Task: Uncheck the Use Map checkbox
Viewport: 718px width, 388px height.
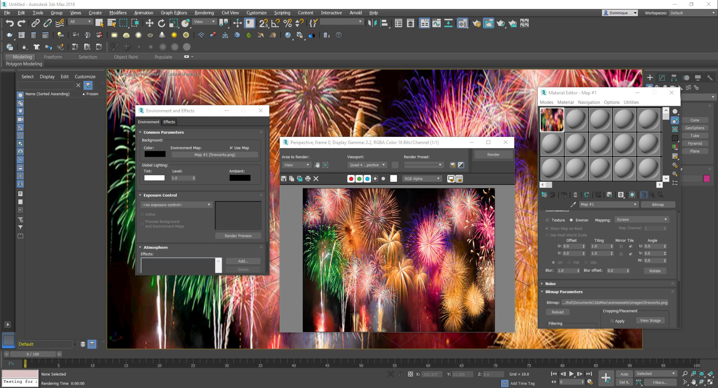Action: [231, 148]
